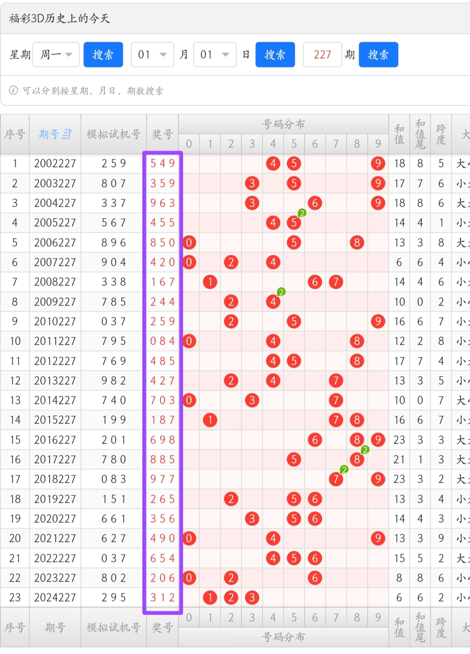Click red ball 8 with green badge in 2017227 row

[357, 459]
